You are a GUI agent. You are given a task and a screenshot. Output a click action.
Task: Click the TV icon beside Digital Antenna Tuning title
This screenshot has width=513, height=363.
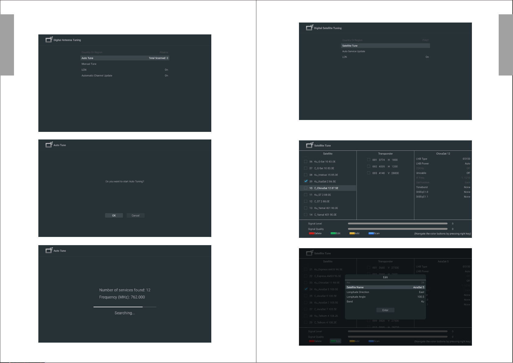click(49, 40)
